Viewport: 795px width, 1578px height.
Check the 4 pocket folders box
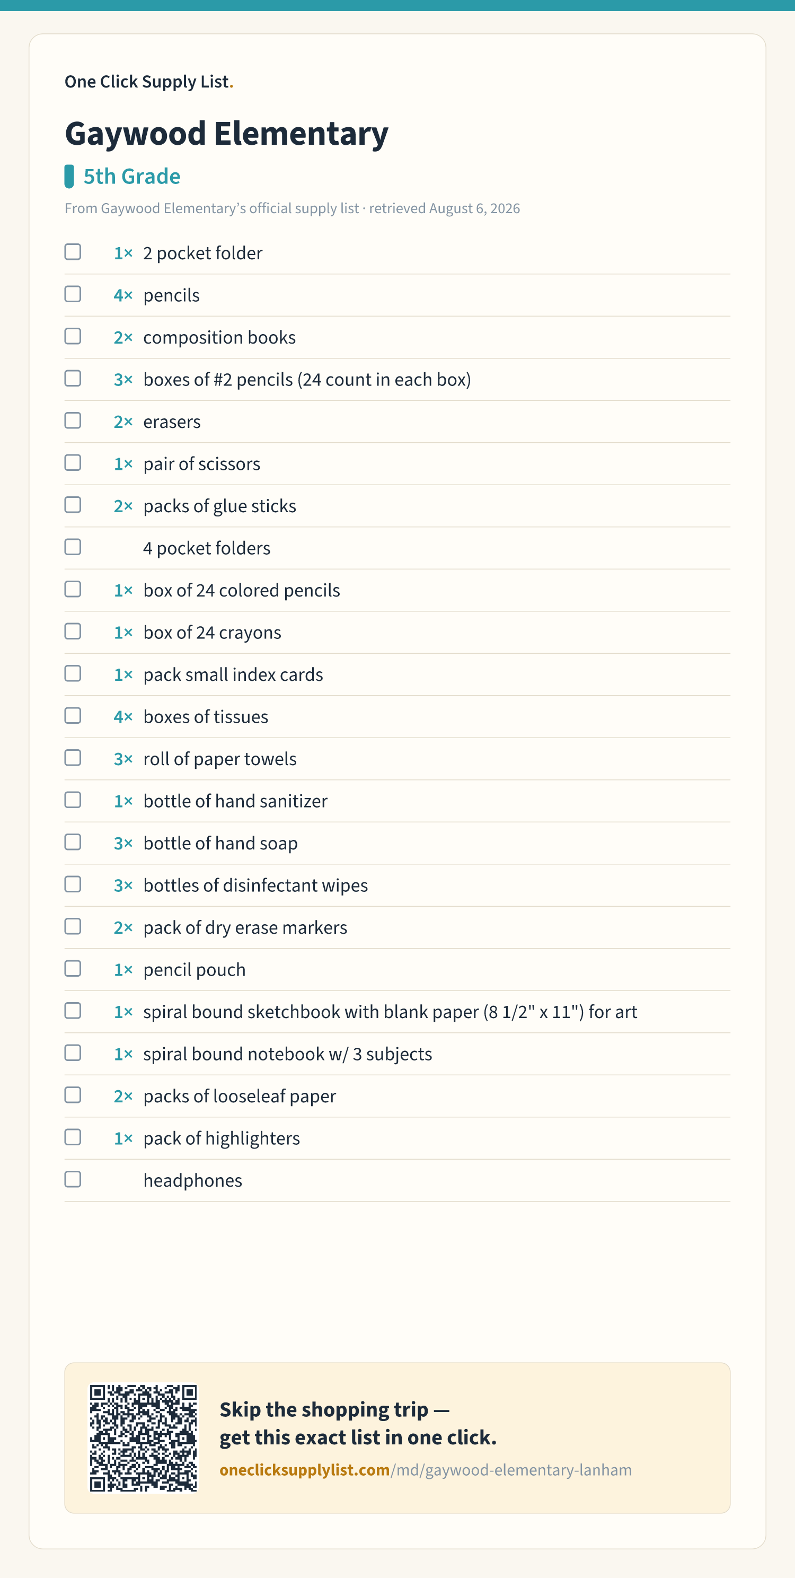point(73,547)
